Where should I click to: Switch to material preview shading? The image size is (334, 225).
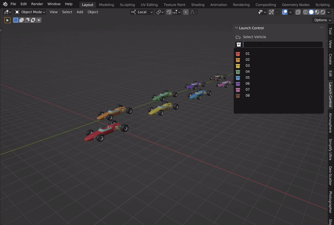pos(317,12)
